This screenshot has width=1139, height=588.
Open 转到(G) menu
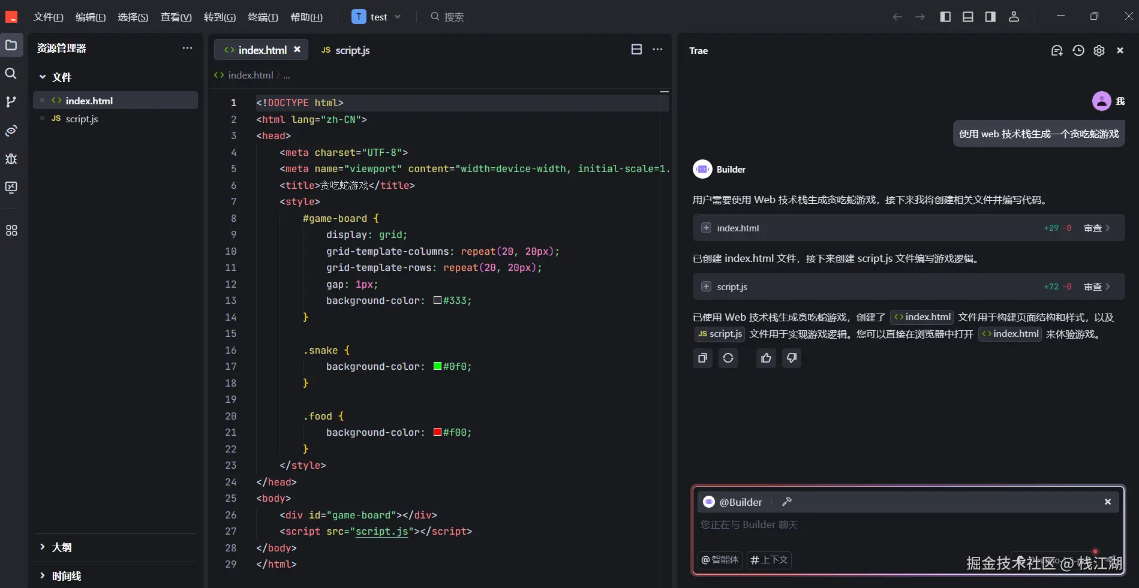click(220, 17)
